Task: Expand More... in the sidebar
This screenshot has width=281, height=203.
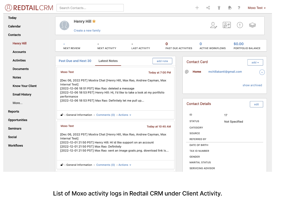Action: click(18, 103)
